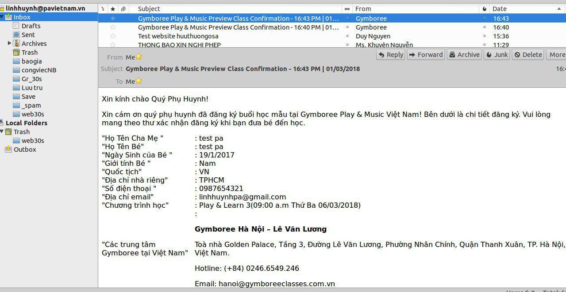Open the web30s folder below _spam
The image size is (566, 292).
click(33, 114)
